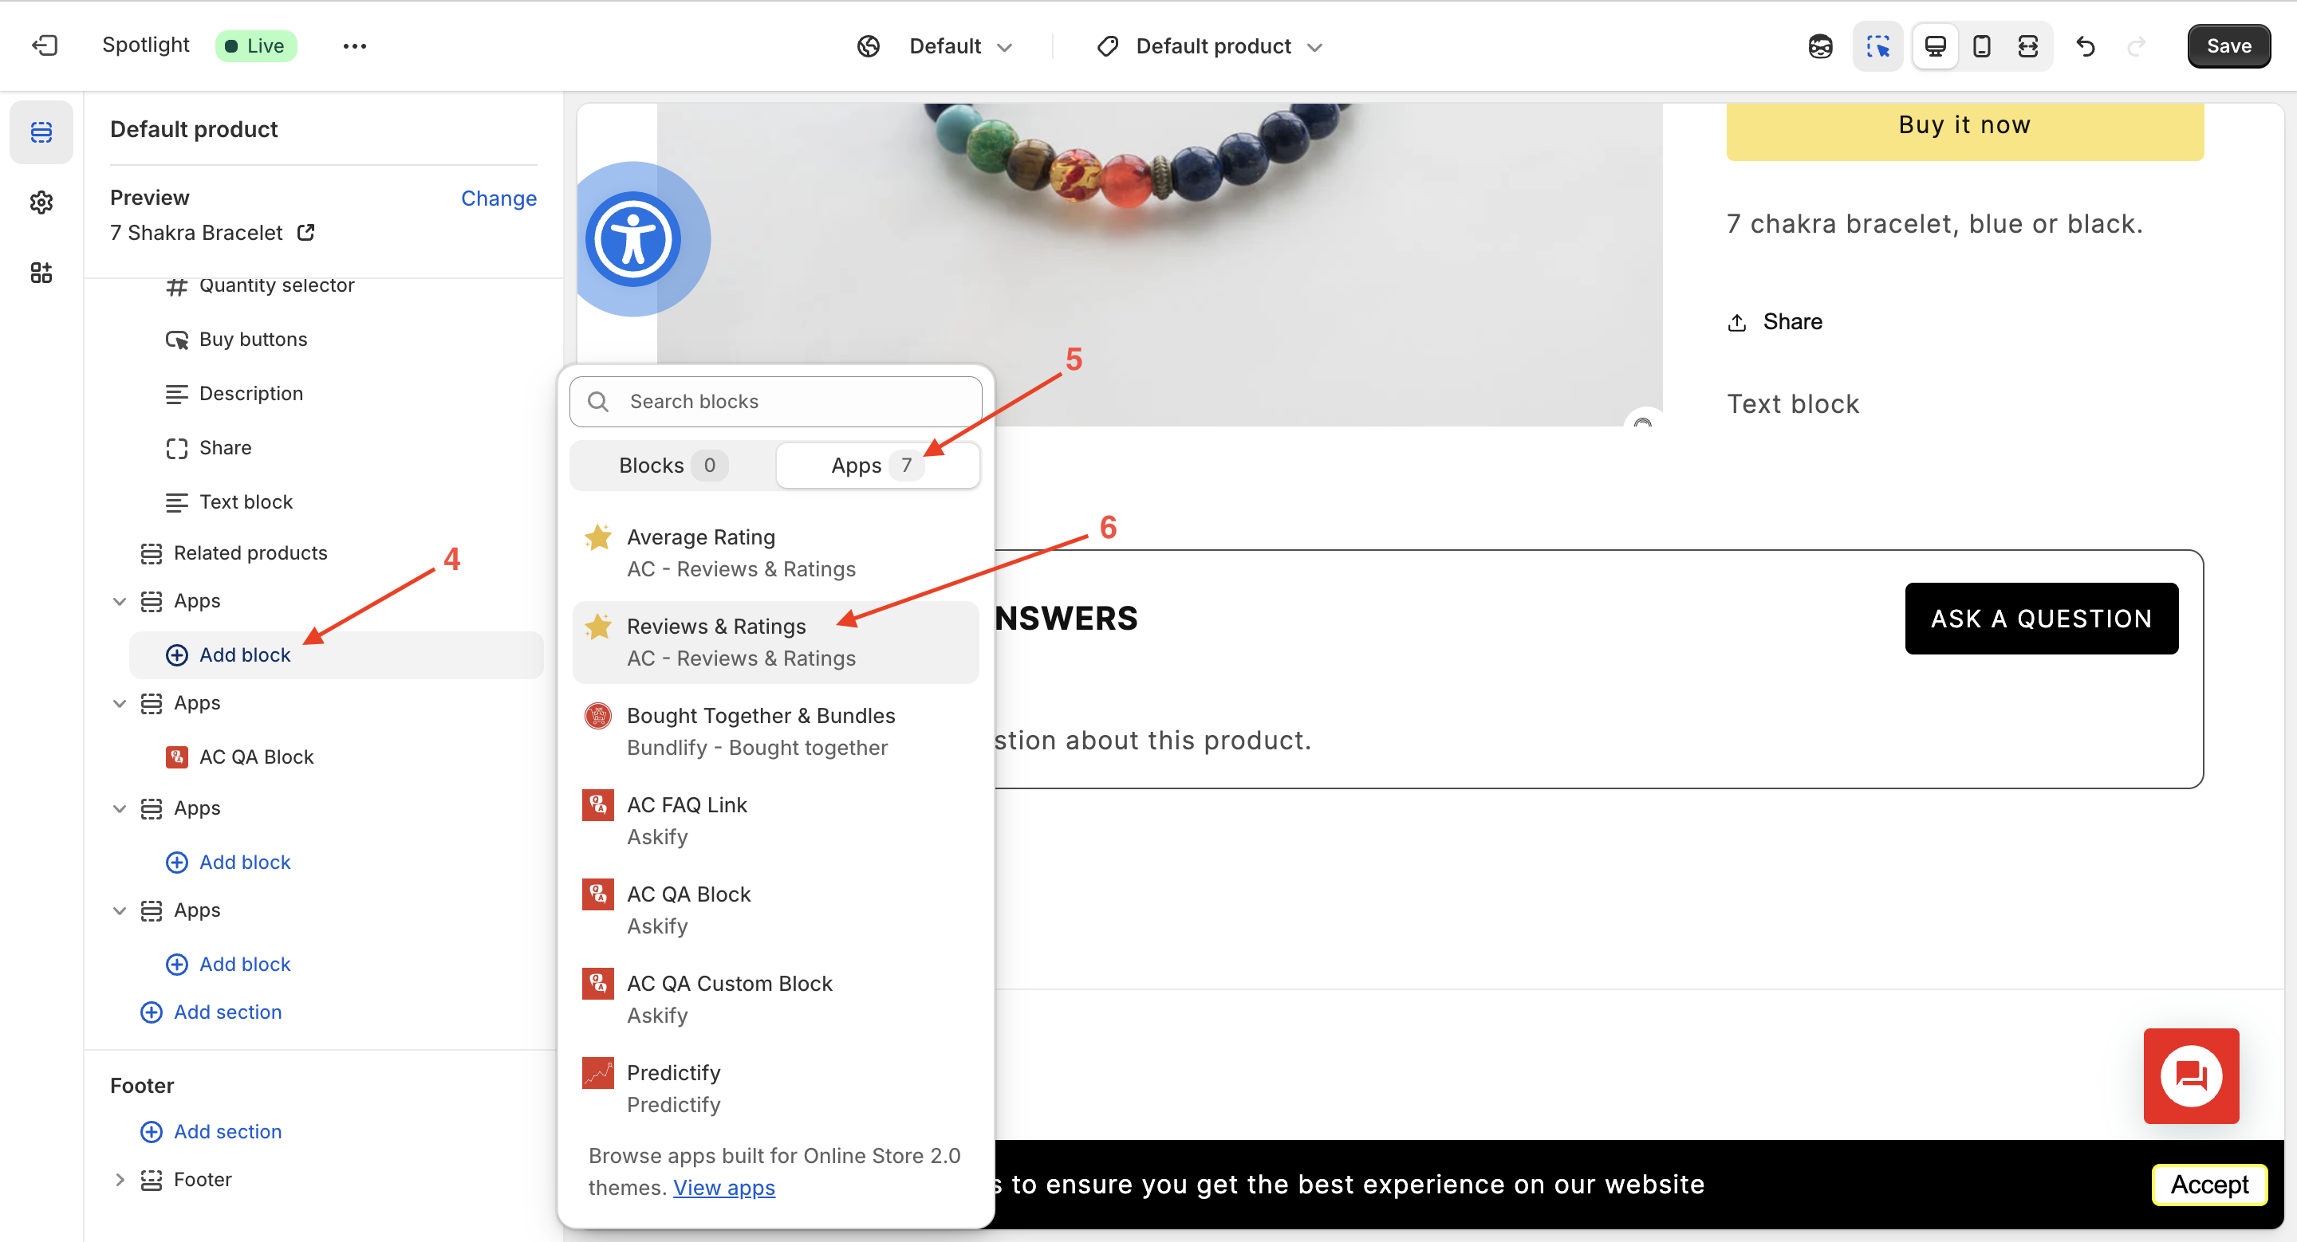The image size is (2297, 1242).
Task: Click the undo arrow
Action: tap(2085, 46)
